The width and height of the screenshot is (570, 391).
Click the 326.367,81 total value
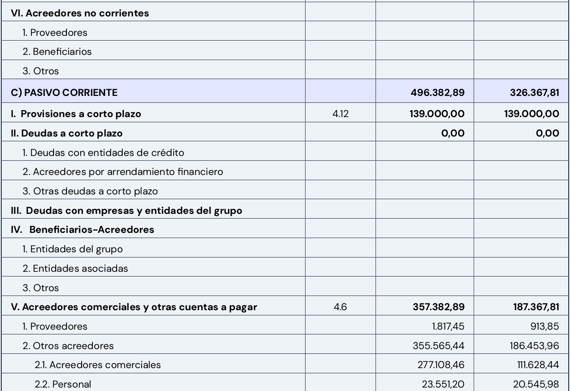click(x=534, y=92)
